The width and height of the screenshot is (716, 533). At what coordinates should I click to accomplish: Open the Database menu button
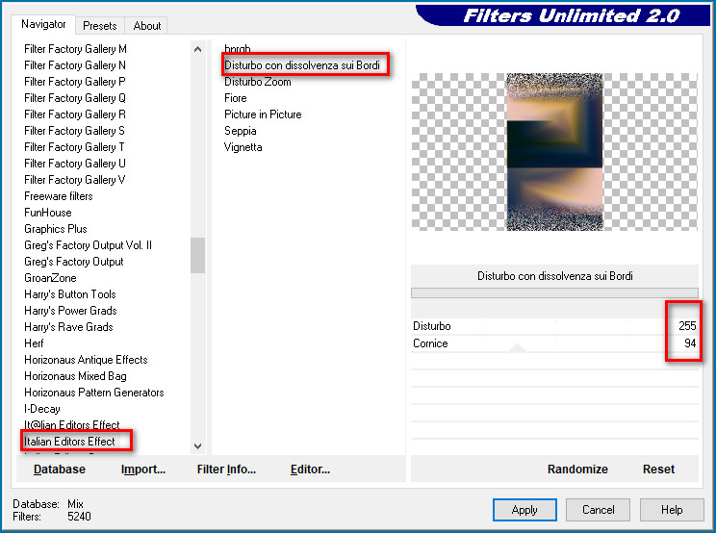click(x=60, y=470)
